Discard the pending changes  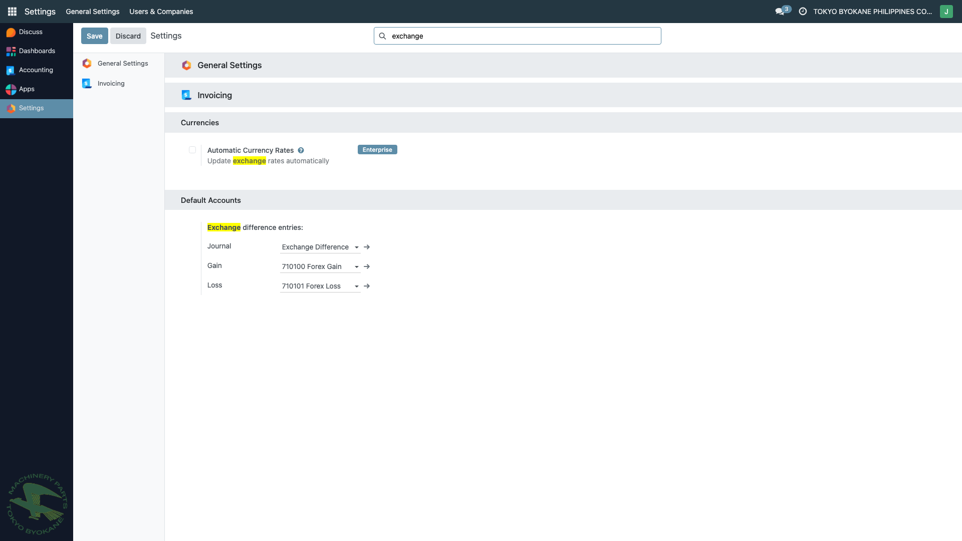[128, 36]
